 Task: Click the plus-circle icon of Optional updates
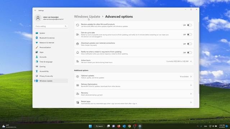(x=78, y=76)
